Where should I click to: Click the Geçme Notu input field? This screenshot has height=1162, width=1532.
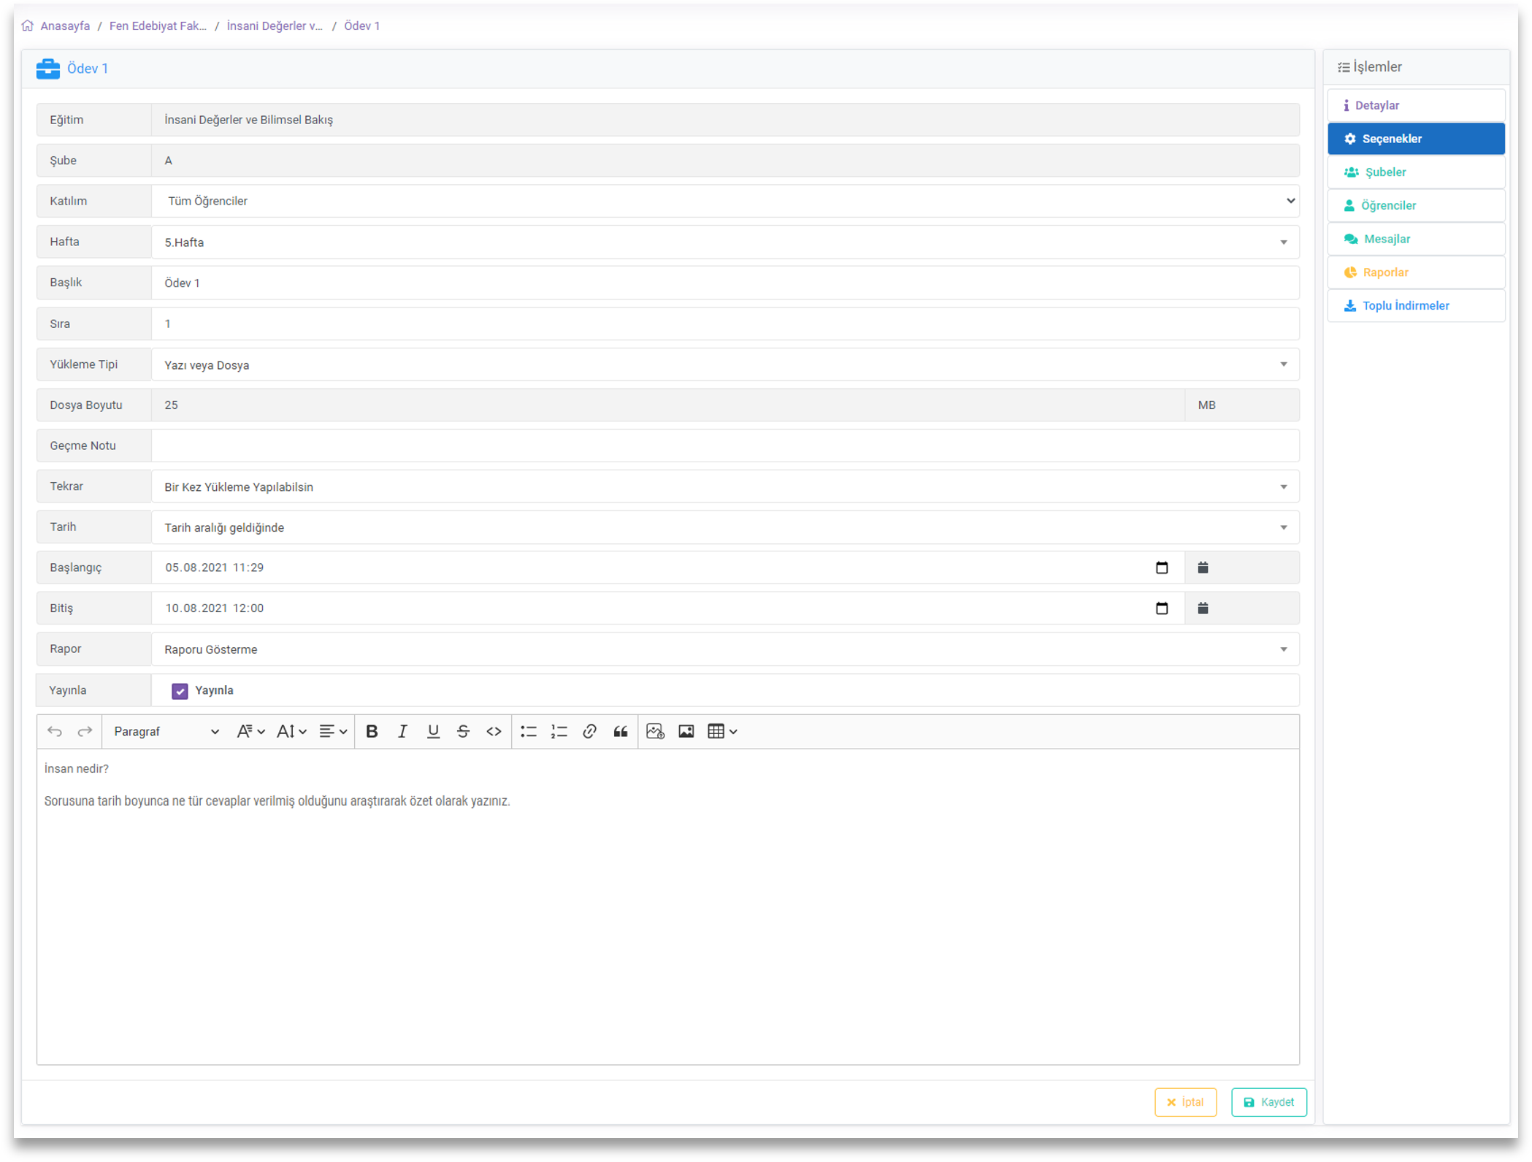click(725, 446)
